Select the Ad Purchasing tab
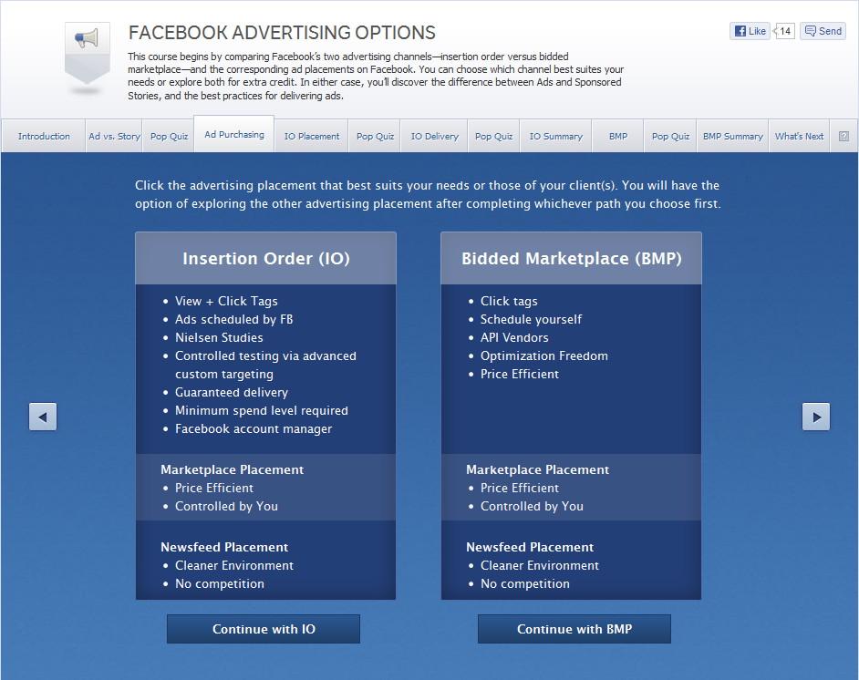The image size is (859, 680). [234, 135]
